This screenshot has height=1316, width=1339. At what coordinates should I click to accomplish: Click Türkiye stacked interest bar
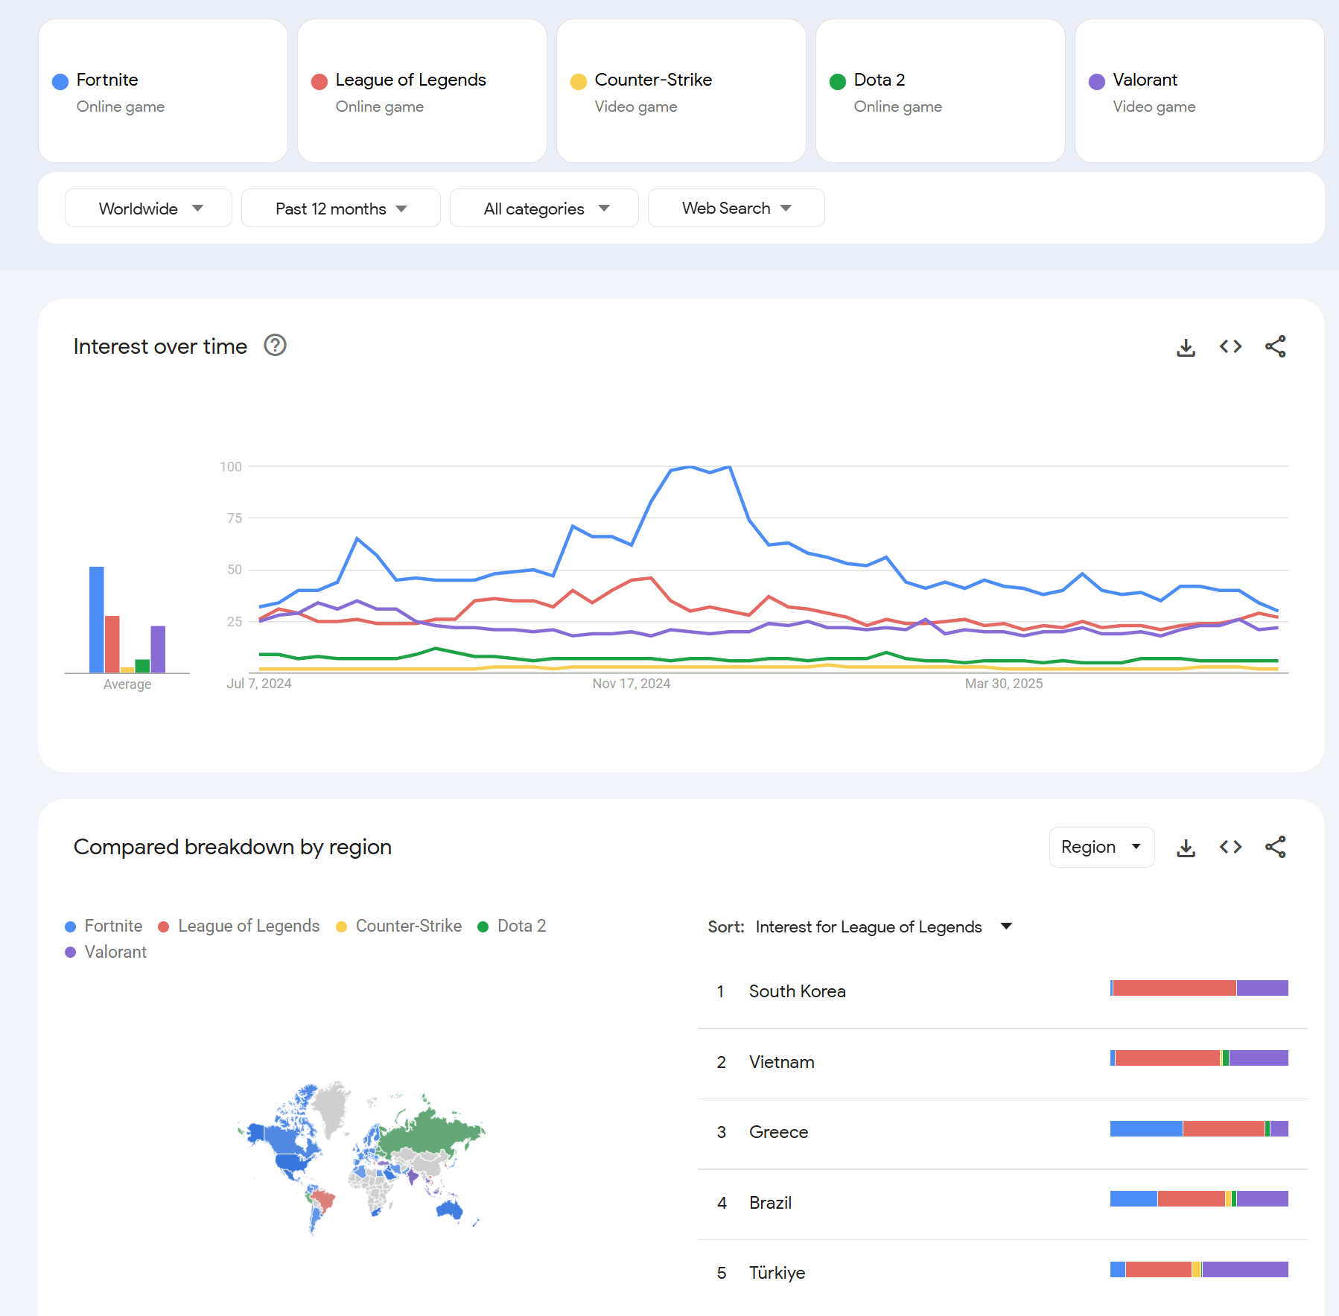[x=1199, y=1269]
